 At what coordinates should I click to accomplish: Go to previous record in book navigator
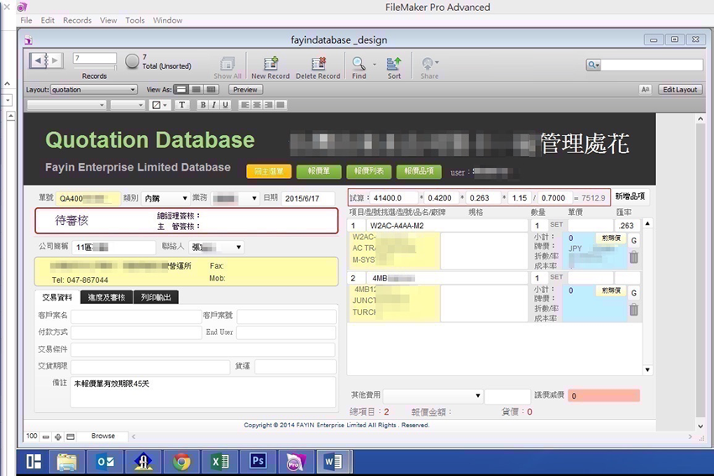tap(38, 60)
